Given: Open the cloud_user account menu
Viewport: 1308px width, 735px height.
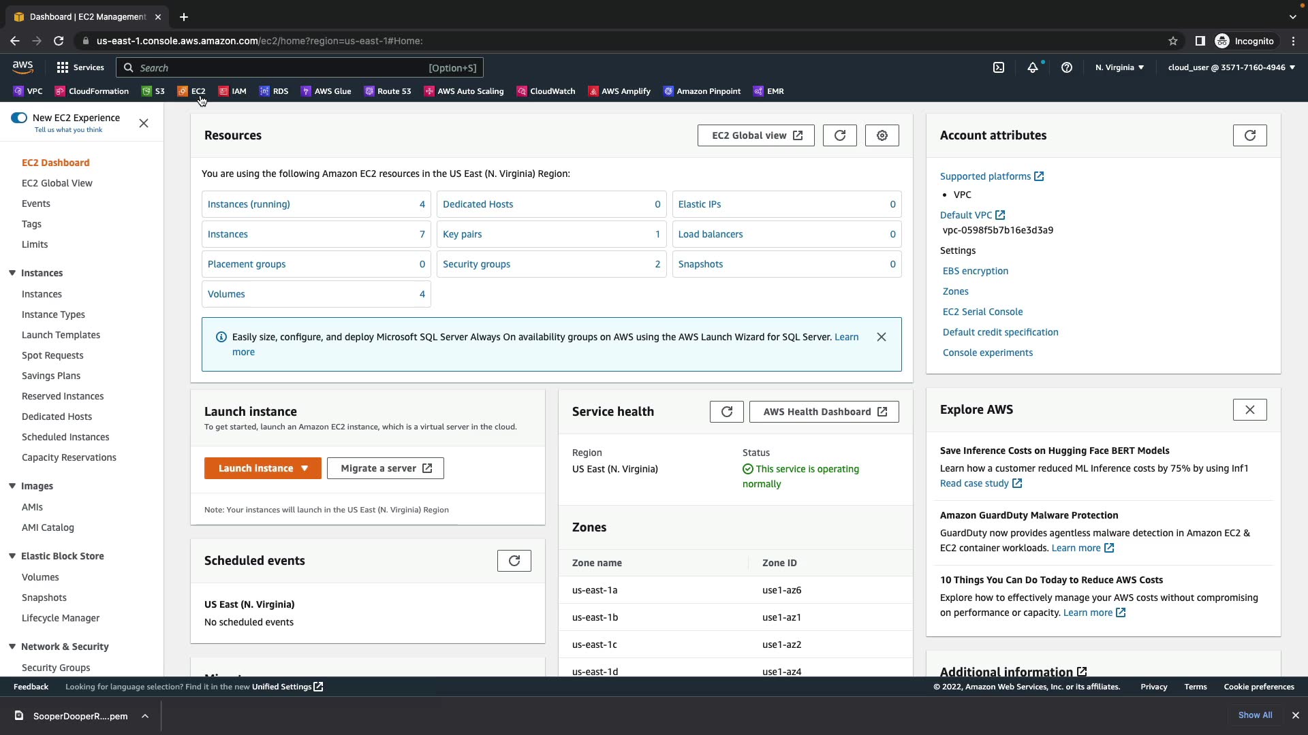Looking at the screenshot, I should [1231, 67].
